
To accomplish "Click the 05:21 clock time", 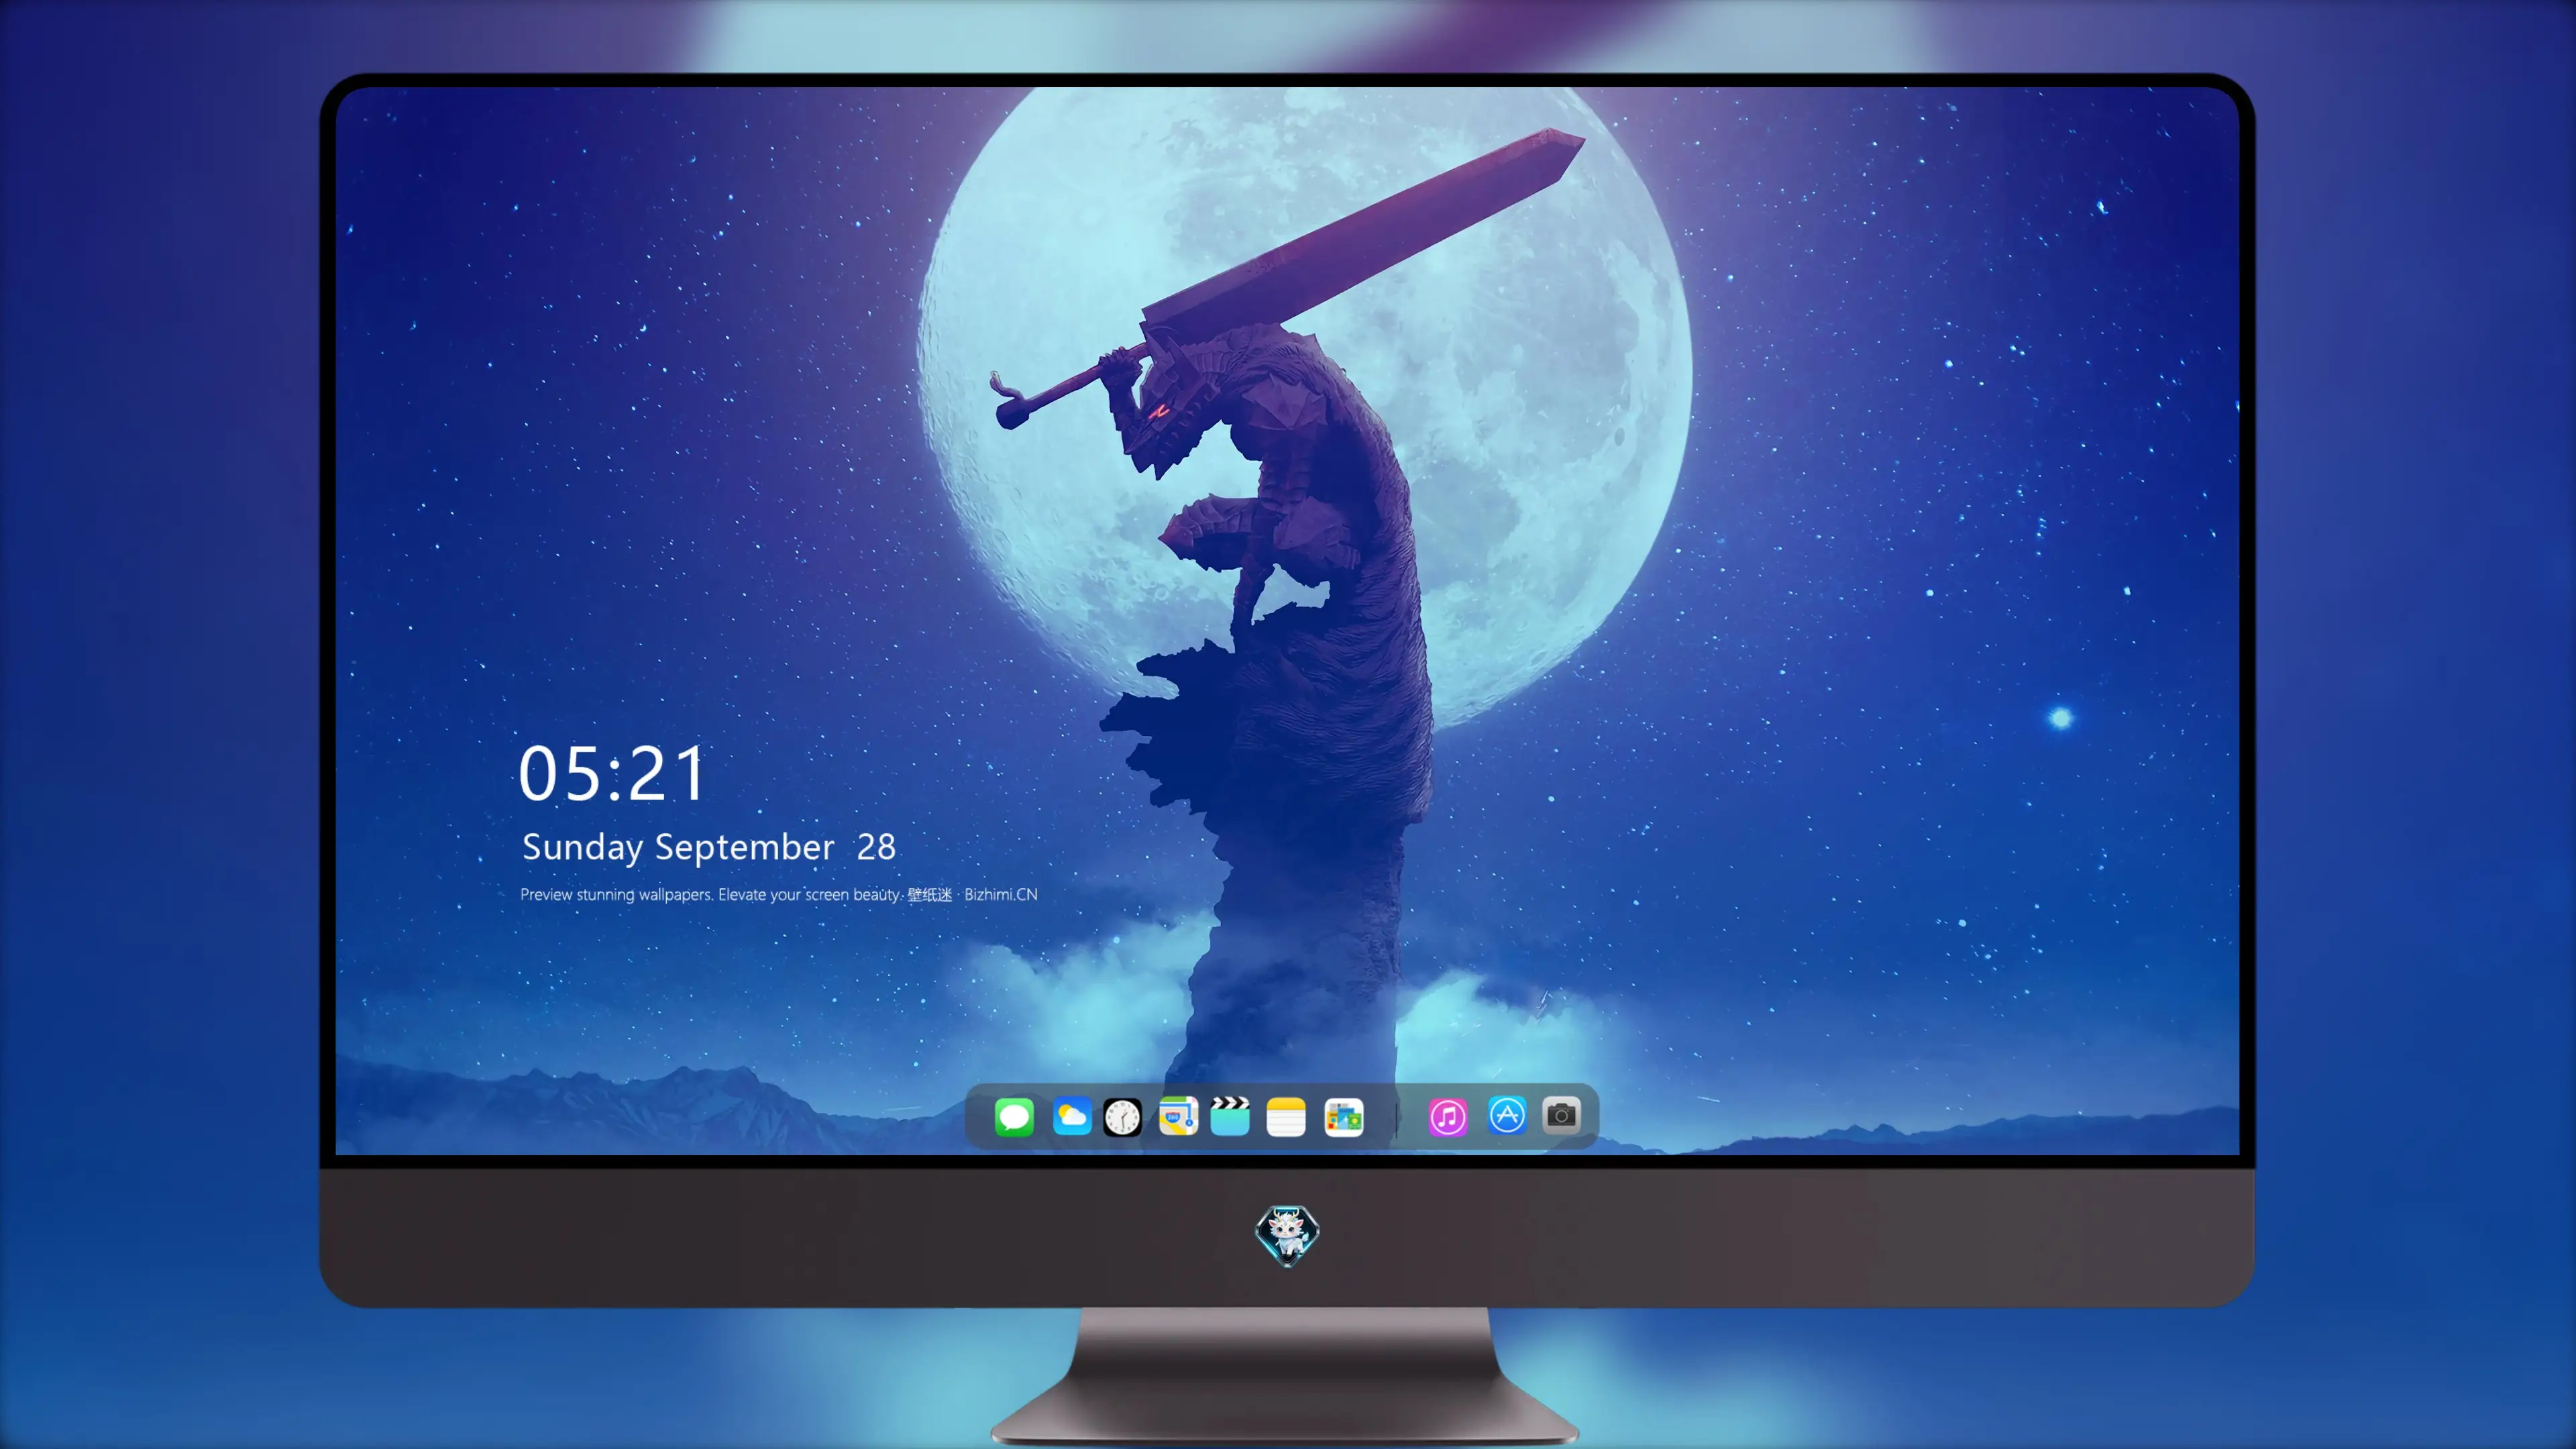I will point(612,773).
